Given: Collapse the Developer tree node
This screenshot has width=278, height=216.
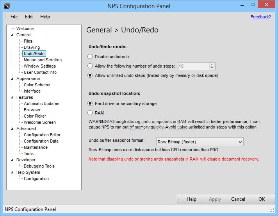Looking at the screenshot, I should (12, 160).
